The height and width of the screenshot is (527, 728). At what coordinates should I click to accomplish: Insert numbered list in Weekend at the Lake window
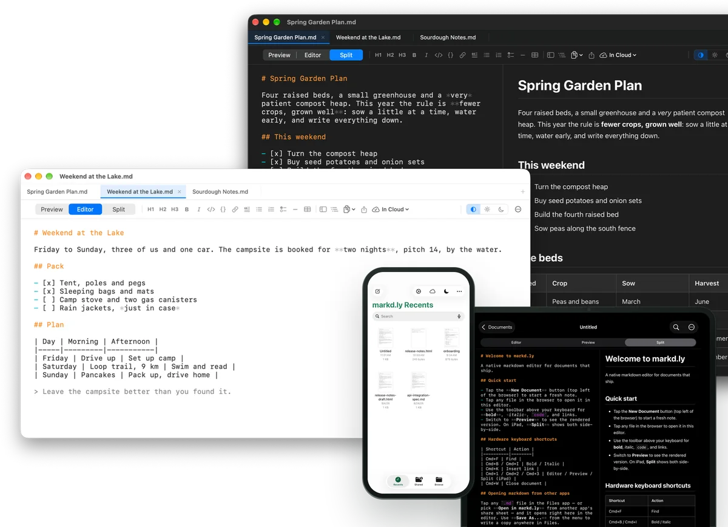(271, 209)
